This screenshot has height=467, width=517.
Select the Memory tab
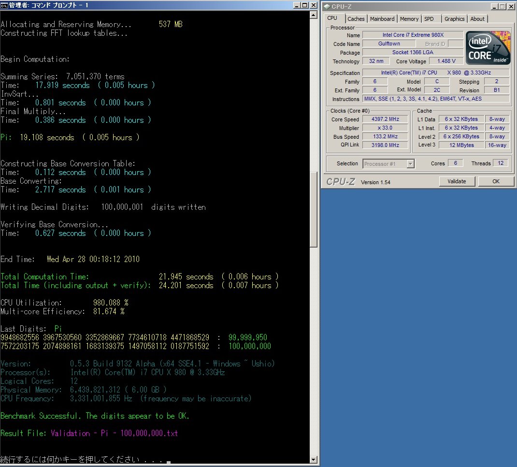click(409, 19)
